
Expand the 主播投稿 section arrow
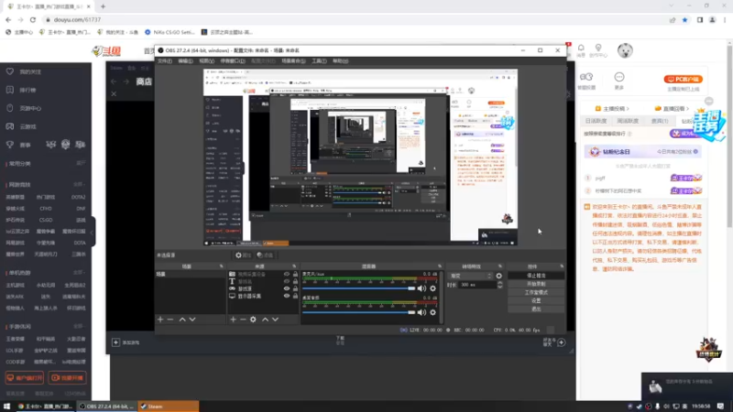pyautogui.click(x=628, y=109)
